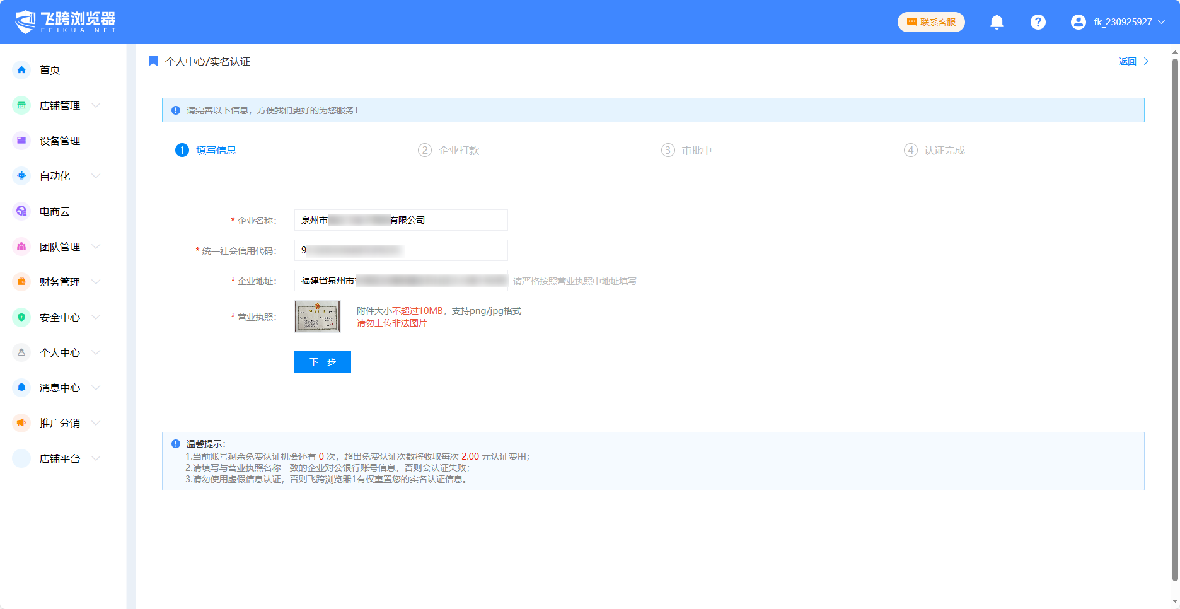Open the fk_230925927 account dropdown
Image resolution: width=1180 pixels, height=609 pixels.
tap(1123, 22)
